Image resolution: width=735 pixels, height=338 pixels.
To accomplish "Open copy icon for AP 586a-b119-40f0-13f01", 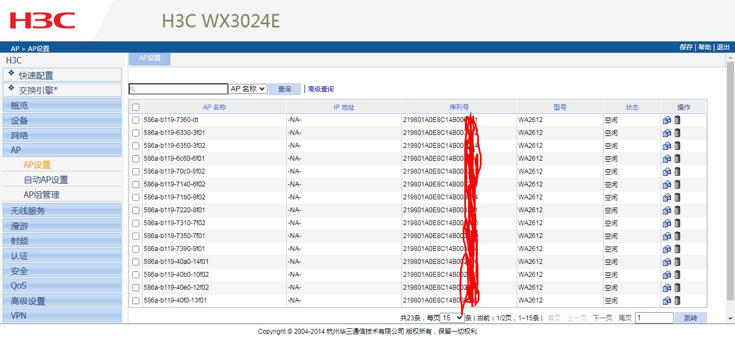I will 667,301.
